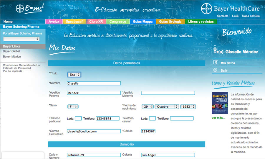Screen dimensions: 265x159
Task: Click the Salir logout link
Action: 224,71
